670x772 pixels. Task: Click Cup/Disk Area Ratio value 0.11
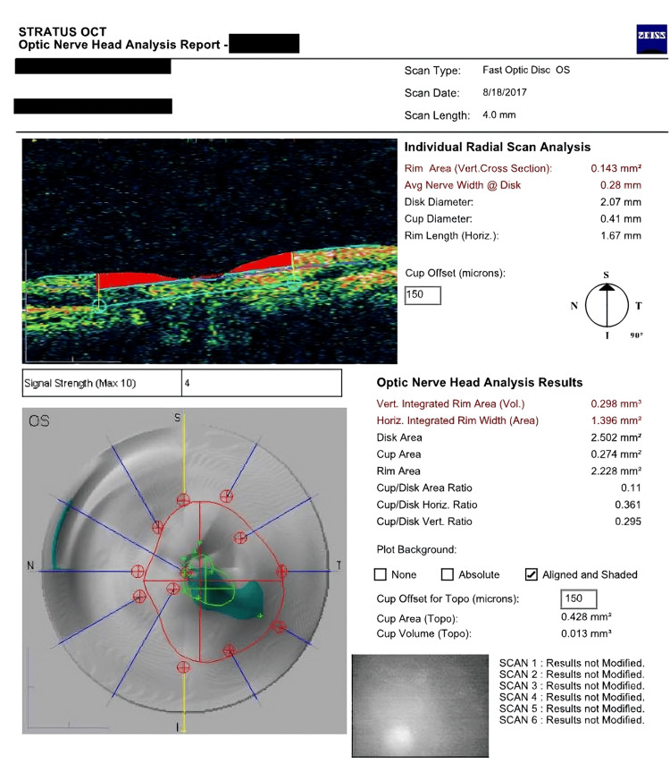point(631,488)
